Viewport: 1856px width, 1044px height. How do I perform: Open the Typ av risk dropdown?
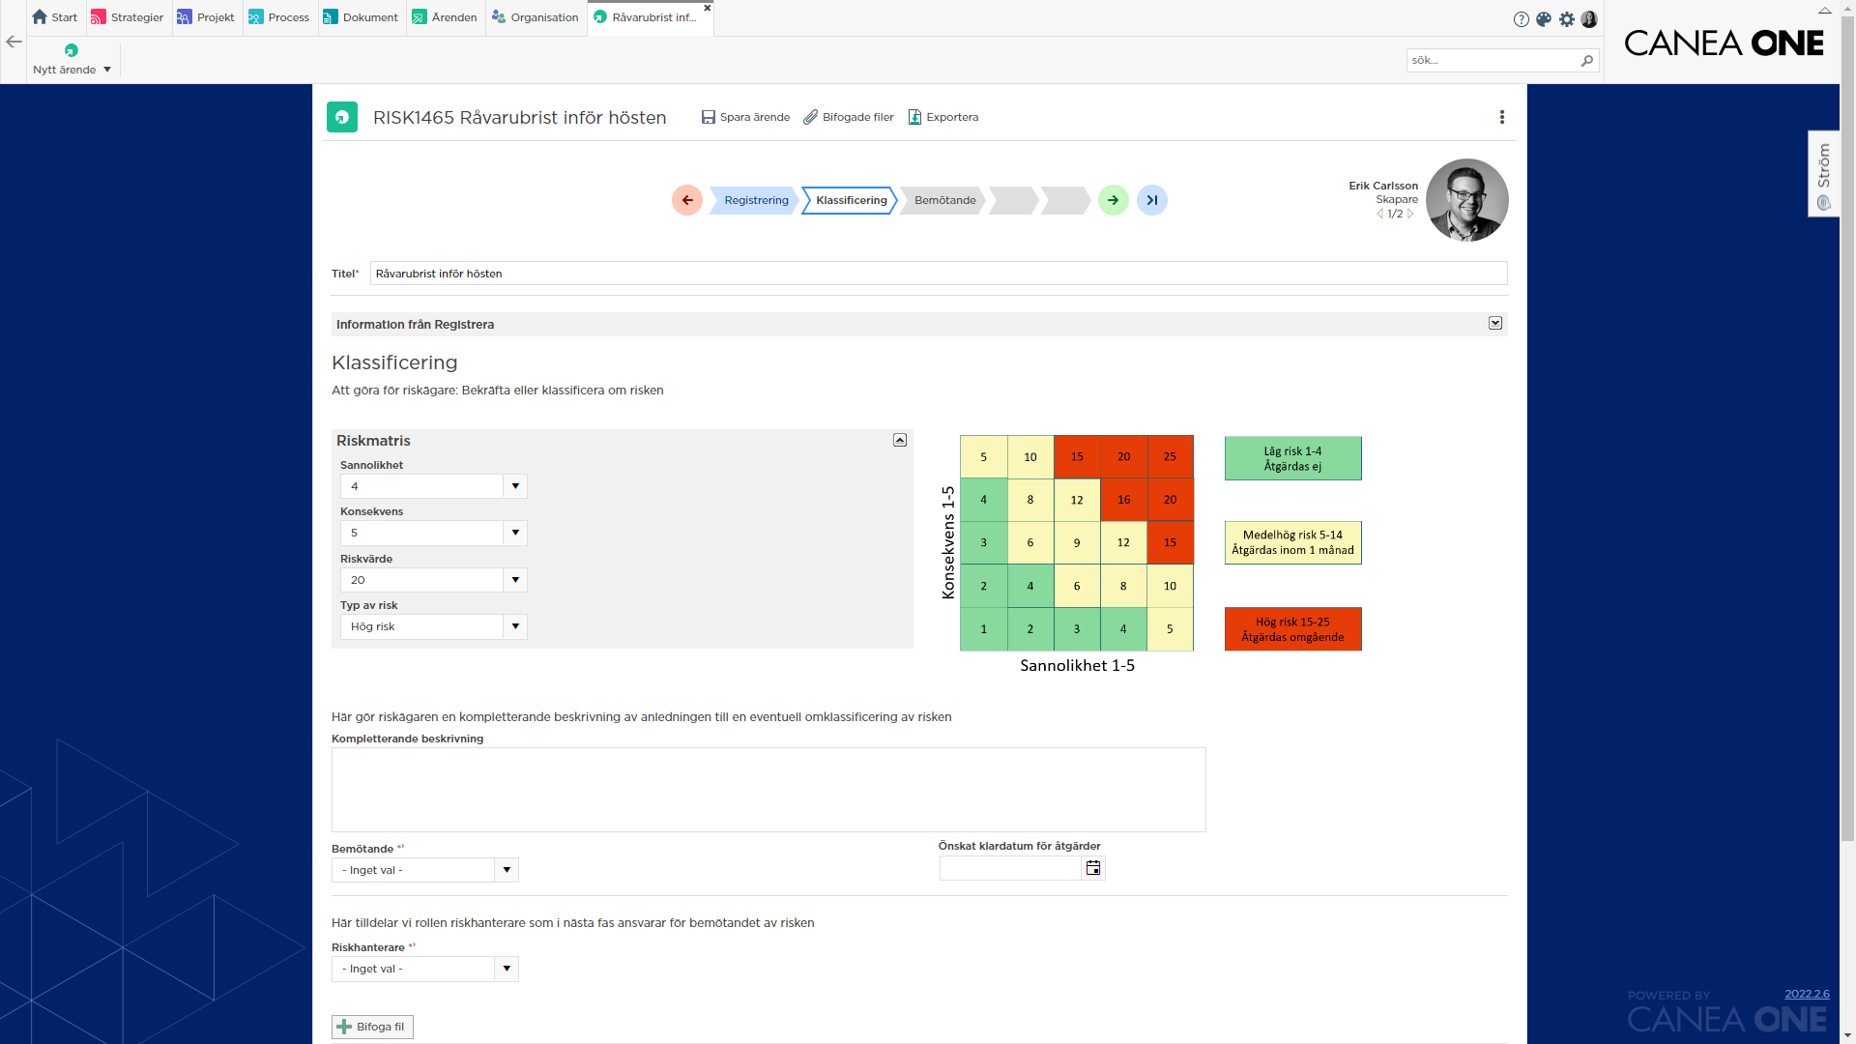pos(516,626)
